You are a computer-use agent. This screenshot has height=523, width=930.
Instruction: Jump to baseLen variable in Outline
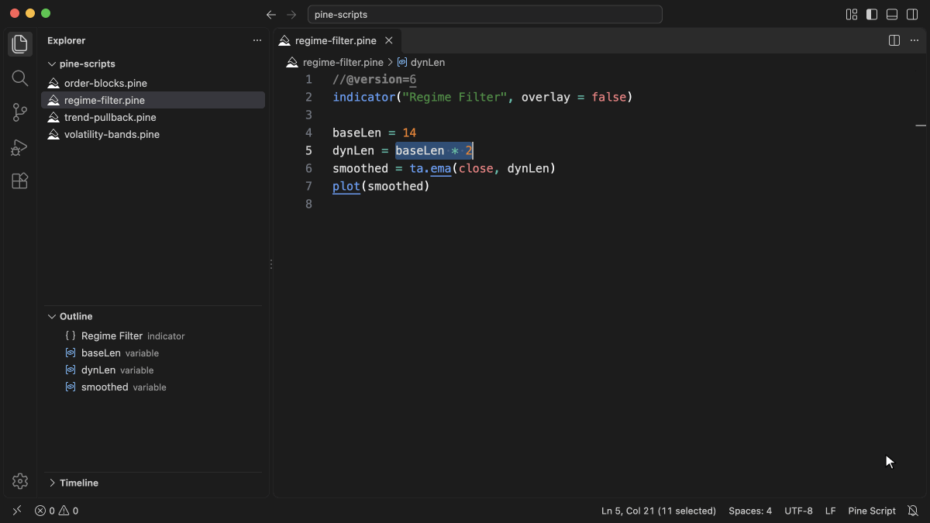click(153, 353)
